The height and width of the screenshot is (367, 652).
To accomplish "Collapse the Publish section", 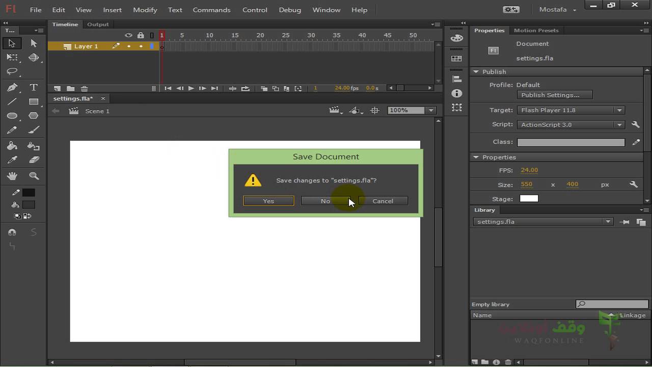I will click(x=476, y=72).
